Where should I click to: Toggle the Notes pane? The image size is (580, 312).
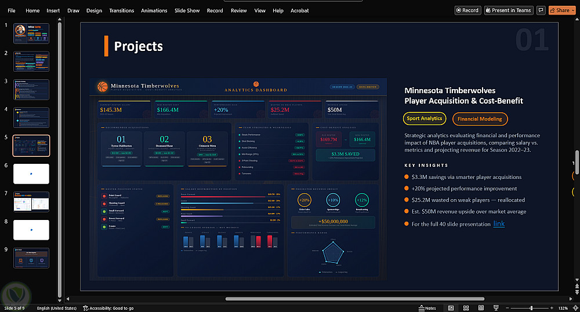click(x=427, y=308)
